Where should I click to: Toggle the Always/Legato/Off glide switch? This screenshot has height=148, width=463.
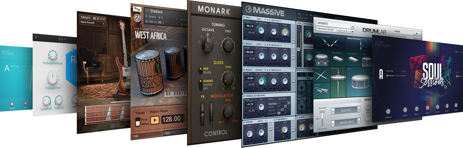tap(200, 84)
